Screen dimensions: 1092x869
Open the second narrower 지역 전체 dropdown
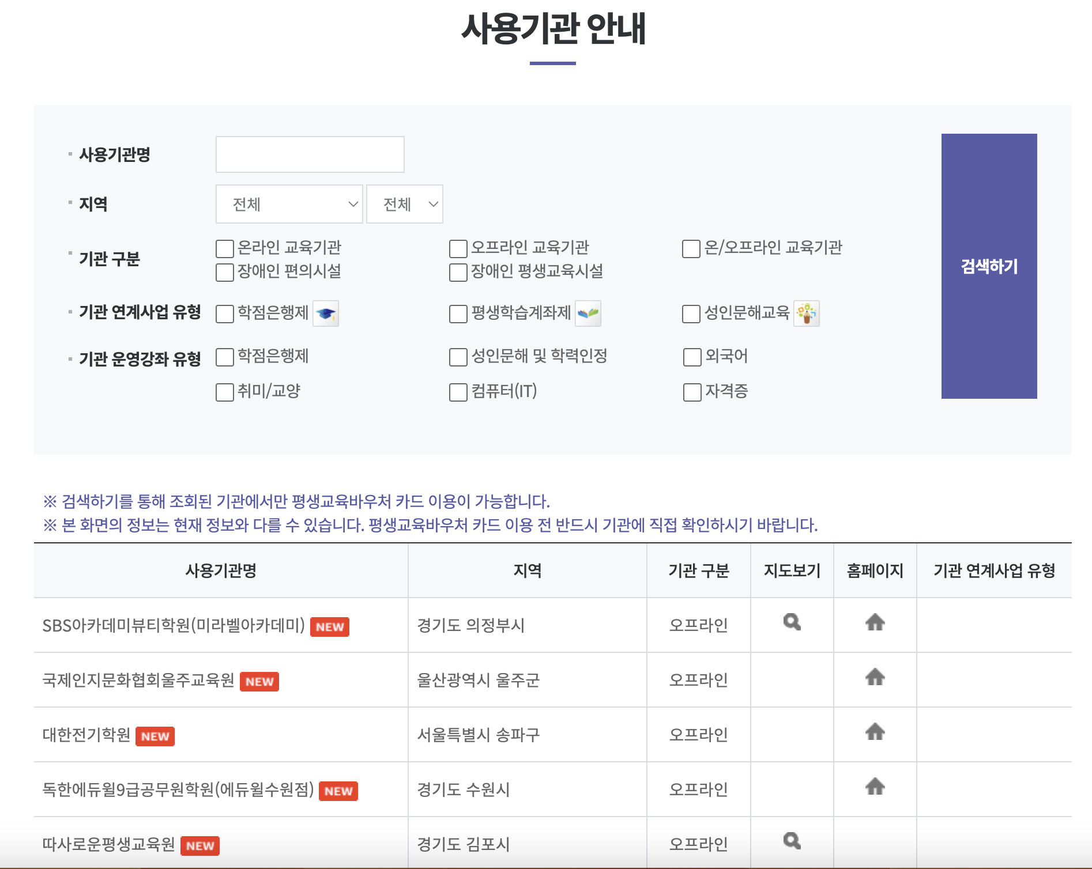point(405,204)
